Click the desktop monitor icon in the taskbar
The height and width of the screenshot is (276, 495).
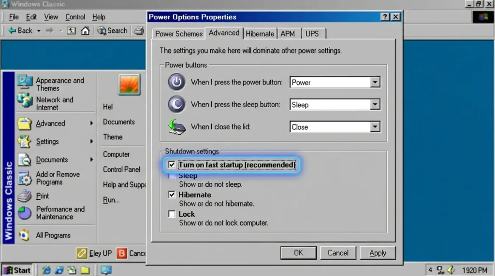point(106,270)
